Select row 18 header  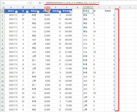point(3,81)
